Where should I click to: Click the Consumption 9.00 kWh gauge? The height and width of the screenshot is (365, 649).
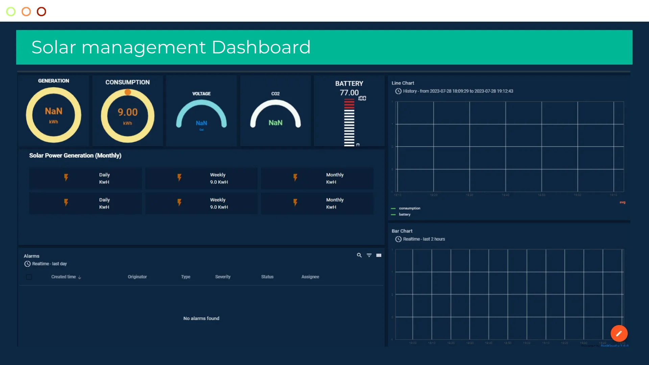pos(127,116)
